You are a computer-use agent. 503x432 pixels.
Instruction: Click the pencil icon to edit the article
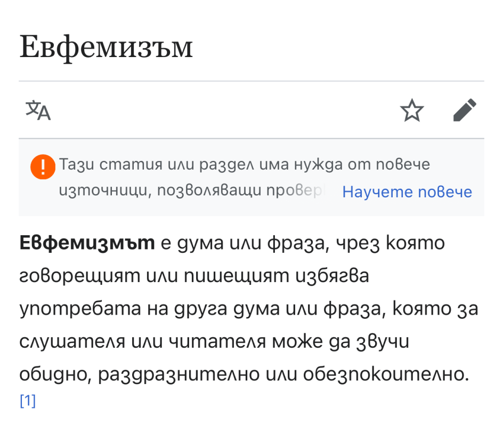(464, 110)
